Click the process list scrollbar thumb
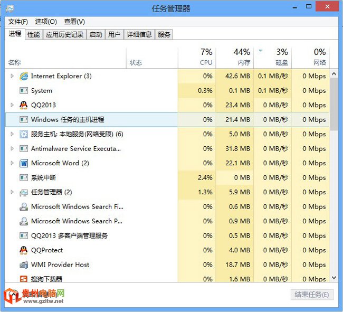 [334, 104]
